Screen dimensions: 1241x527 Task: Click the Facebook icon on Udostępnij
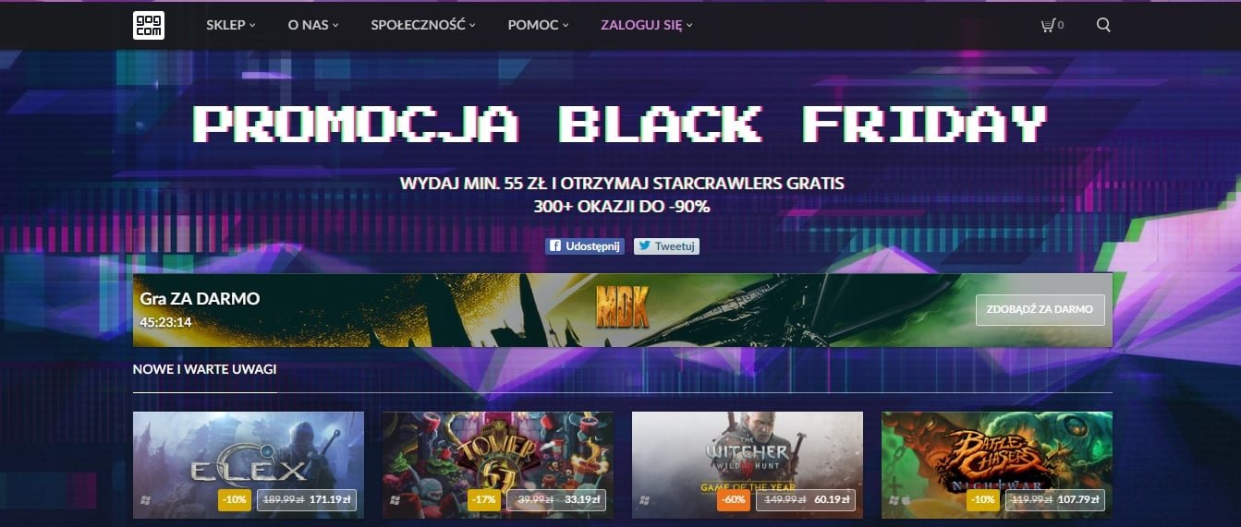(555, 246)
